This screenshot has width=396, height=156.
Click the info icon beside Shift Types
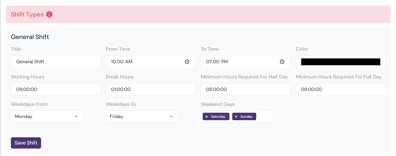click(x=49, y=14)
